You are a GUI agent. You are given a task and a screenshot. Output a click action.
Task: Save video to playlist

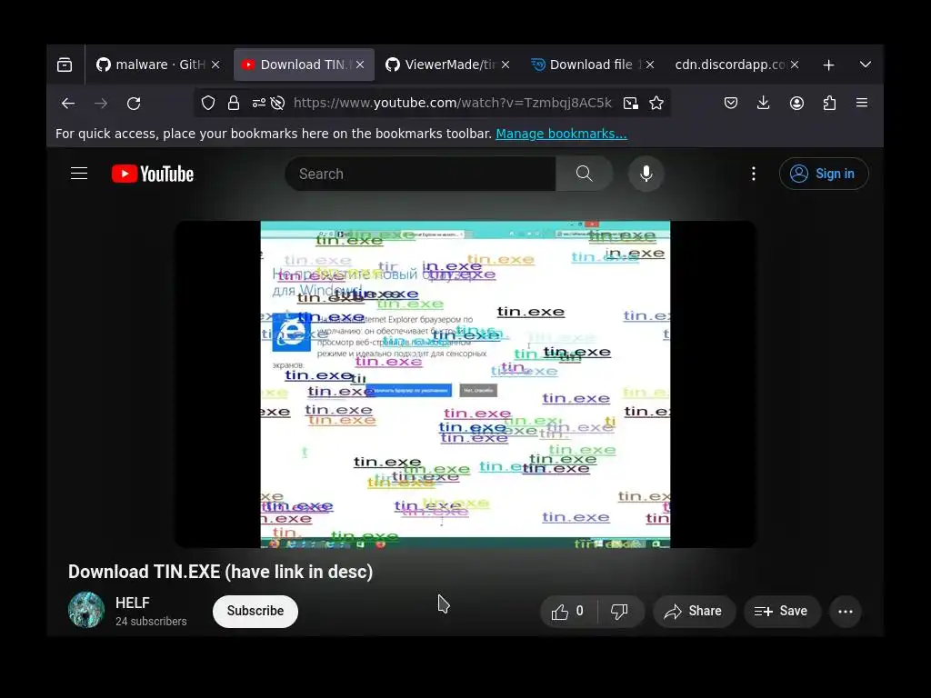click(x=782, y=612)
